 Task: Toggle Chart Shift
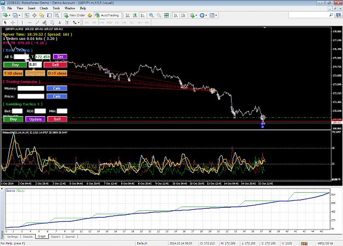183,15
